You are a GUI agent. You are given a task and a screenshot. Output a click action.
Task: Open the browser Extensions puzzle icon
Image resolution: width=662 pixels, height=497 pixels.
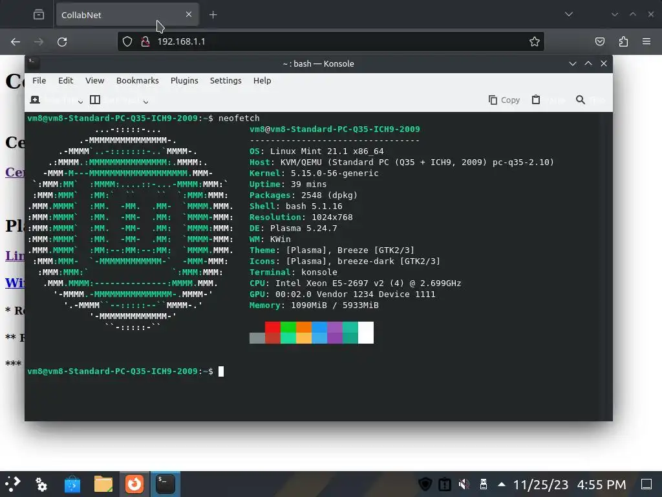tap(623, 41)
